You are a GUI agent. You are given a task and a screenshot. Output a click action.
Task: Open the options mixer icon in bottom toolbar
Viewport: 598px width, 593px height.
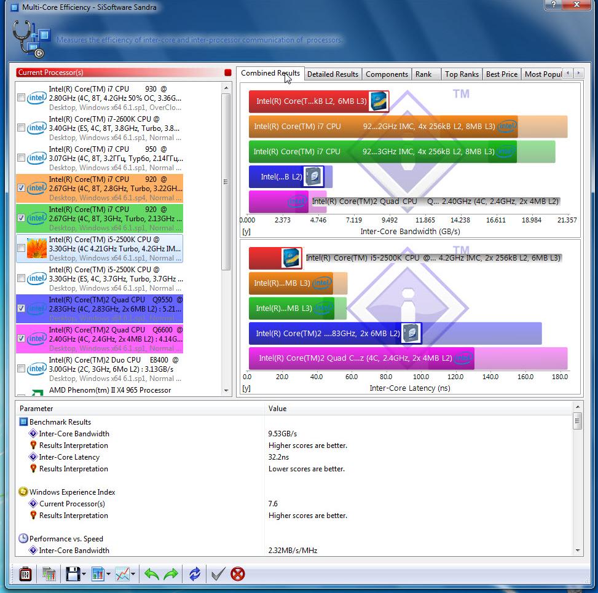(26, 574)
